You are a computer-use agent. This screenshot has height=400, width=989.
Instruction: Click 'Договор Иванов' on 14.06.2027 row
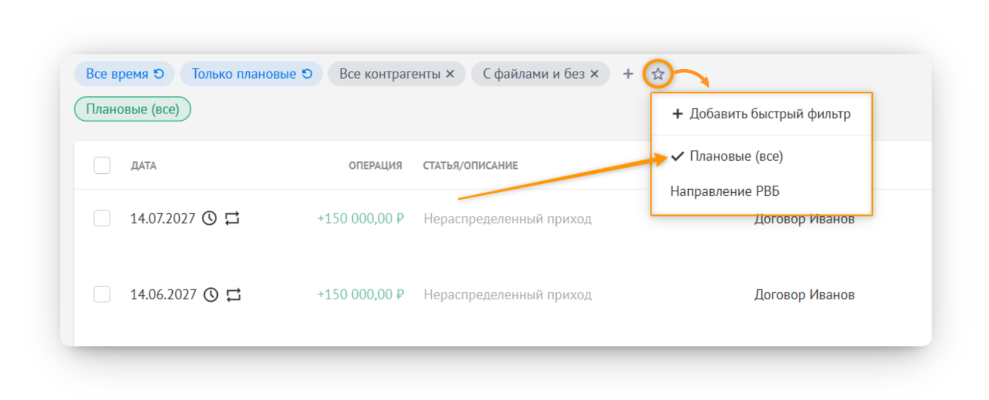(804, 295)
